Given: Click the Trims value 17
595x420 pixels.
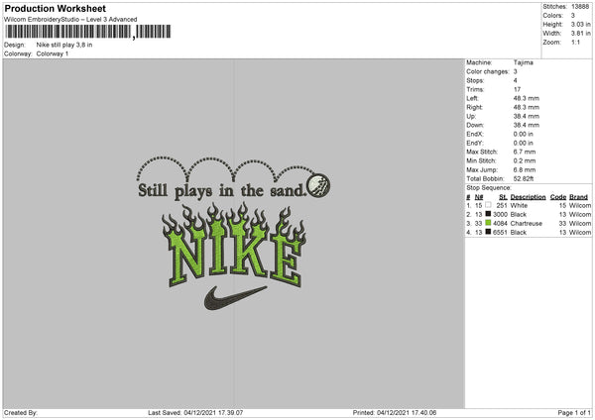Looking at the screenshot, I should 517,89.
